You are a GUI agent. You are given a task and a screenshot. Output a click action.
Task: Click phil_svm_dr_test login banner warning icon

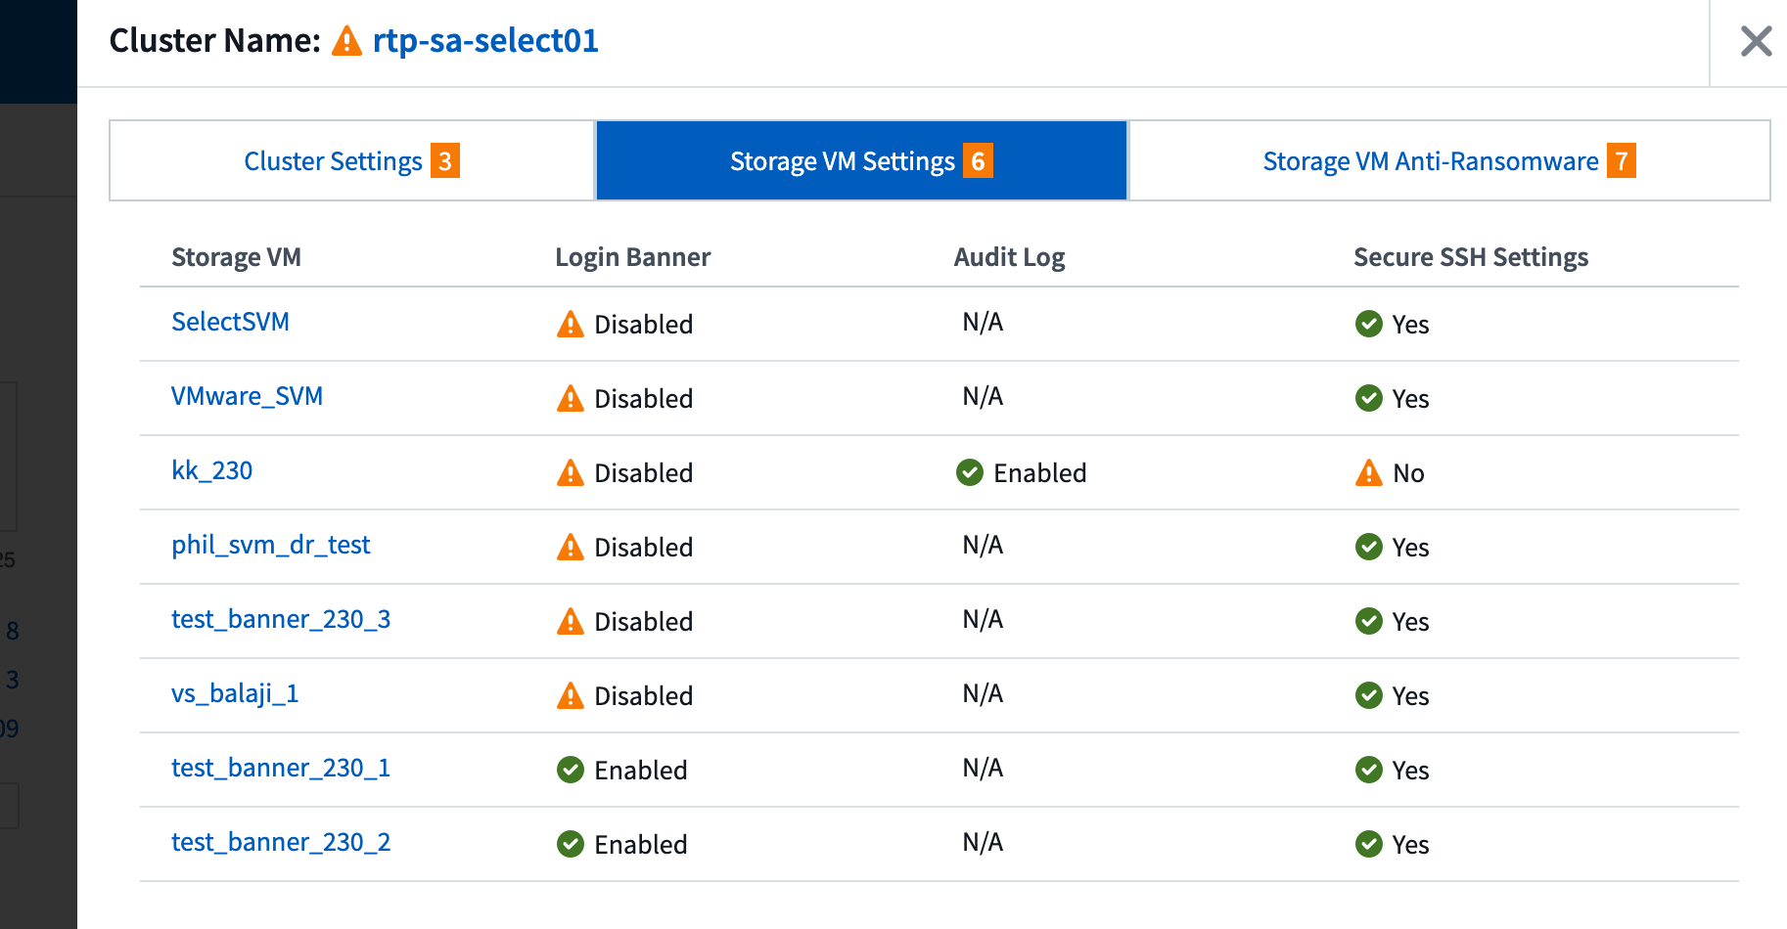[570, 547]
